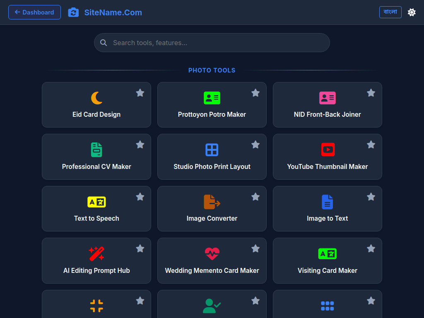The width and height of the screenshot is (424, 318).
Task: Open the Eid Card Design moon icon
Action: 96,98
